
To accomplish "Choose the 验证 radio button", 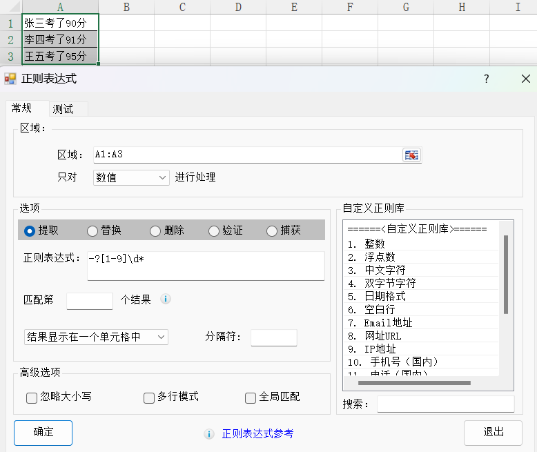I will pos(213,230).
